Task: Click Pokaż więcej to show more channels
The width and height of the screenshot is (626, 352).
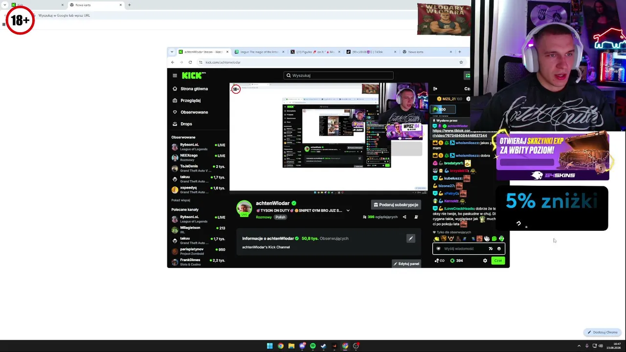Action: point(180,200)
